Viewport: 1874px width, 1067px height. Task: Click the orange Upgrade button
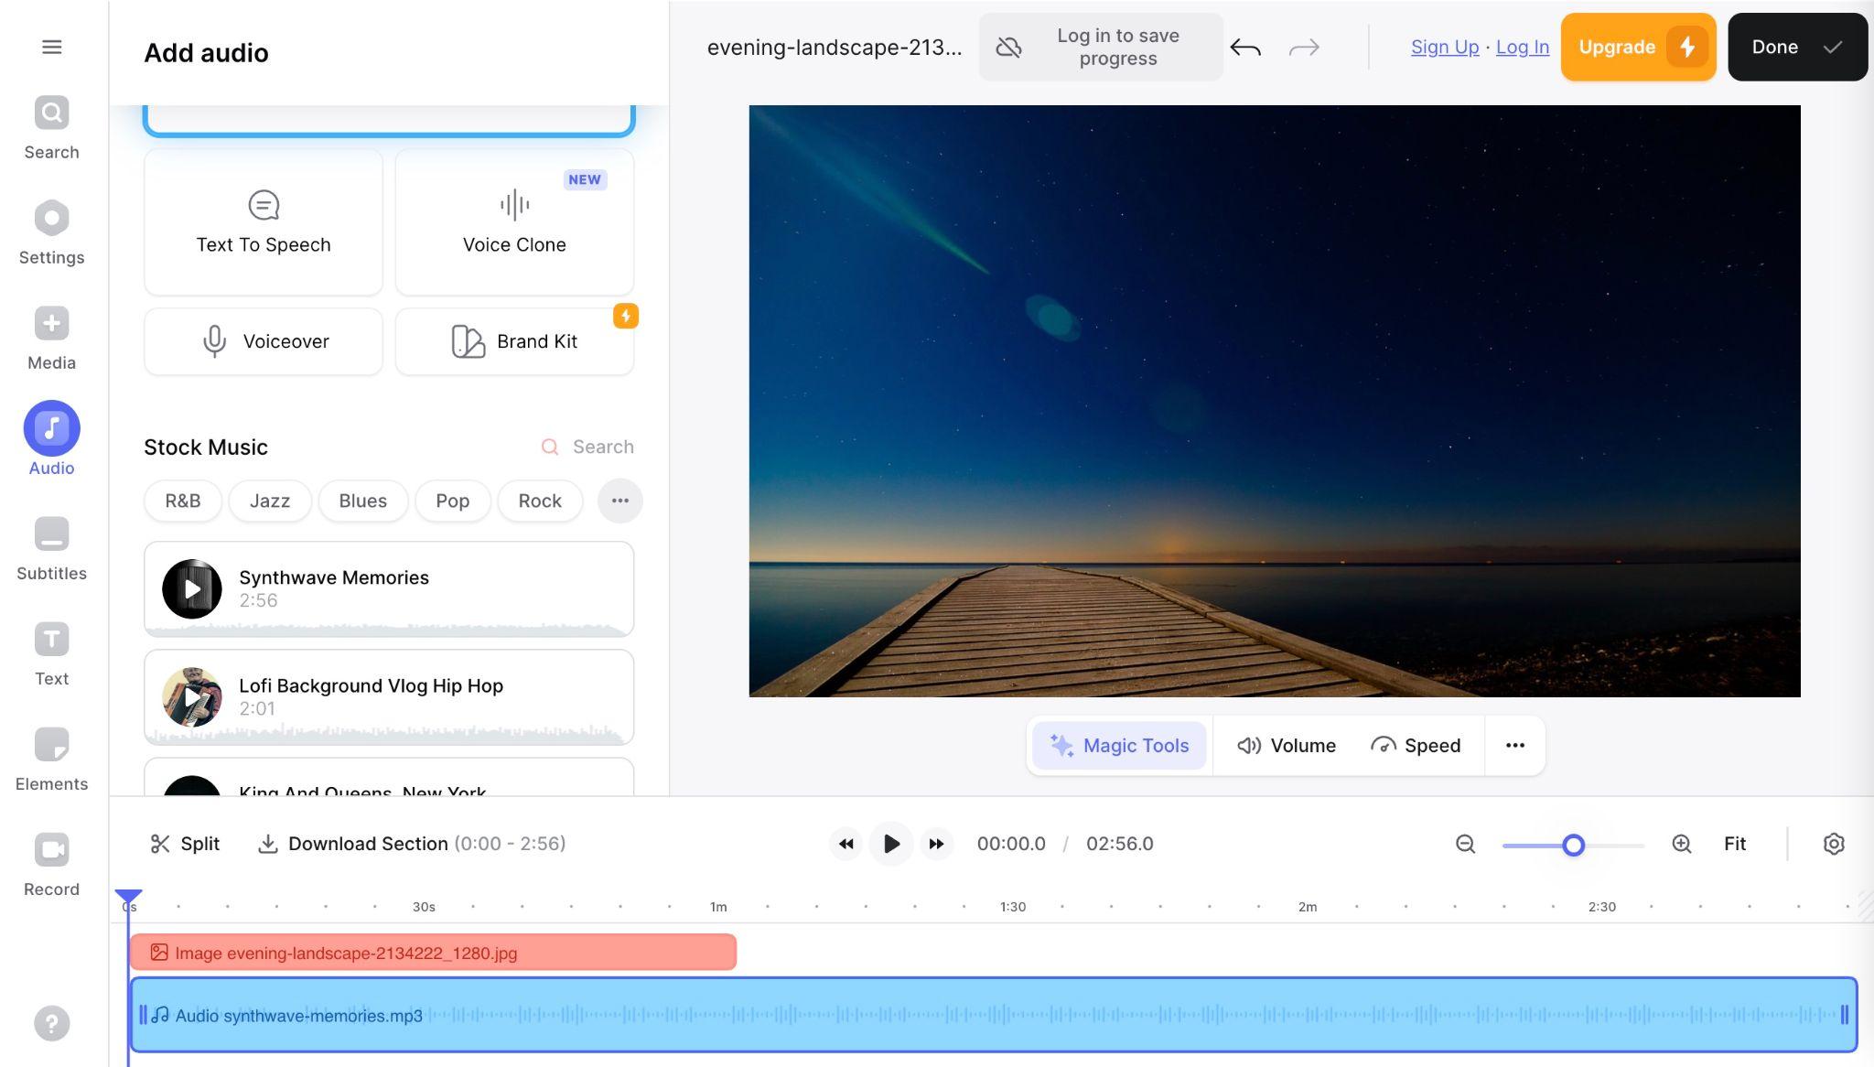click(1638, 47)
